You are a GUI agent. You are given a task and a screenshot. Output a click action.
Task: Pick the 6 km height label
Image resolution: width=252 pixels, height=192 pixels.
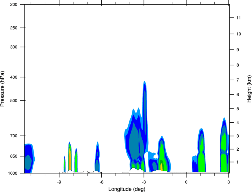(x=238, y=95)
